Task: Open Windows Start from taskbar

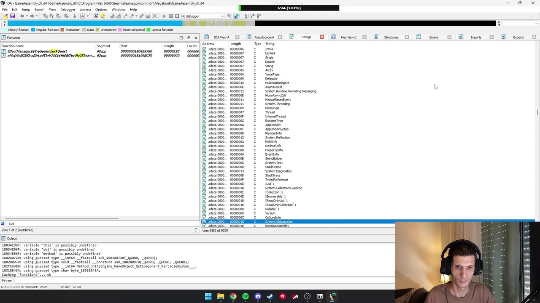Action: 208,297
